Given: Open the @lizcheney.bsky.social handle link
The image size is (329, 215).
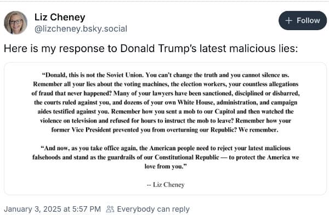Looking at the screenshot, I should (x=81, y=29).
